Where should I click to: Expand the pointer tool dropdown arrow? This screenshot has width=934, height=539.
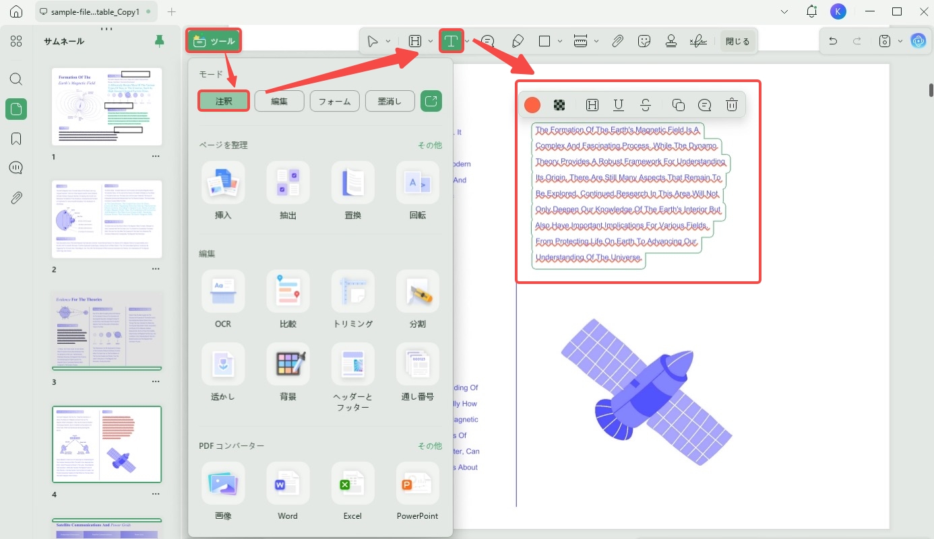[x=388, y=41]
